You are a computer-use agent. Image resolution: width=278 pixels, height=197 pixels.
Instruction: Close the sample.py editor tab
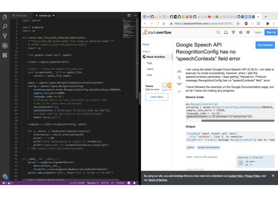pos(54,16)
